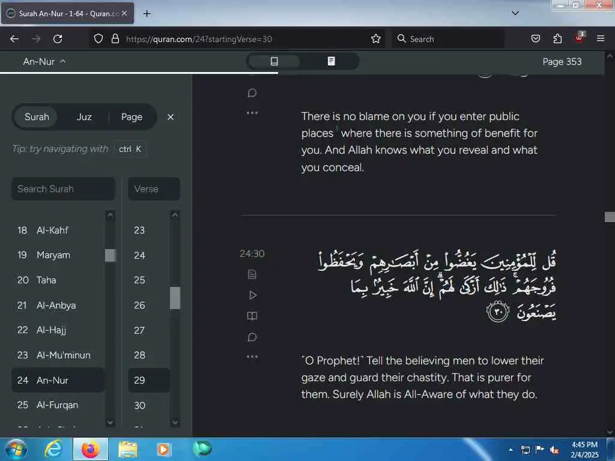Select surah 20 Taha
This screenshot has height=461, width=615.
point(58,280)
